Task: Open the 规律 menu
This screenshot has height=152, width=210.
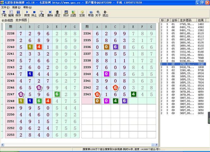Action: [16, 7]
